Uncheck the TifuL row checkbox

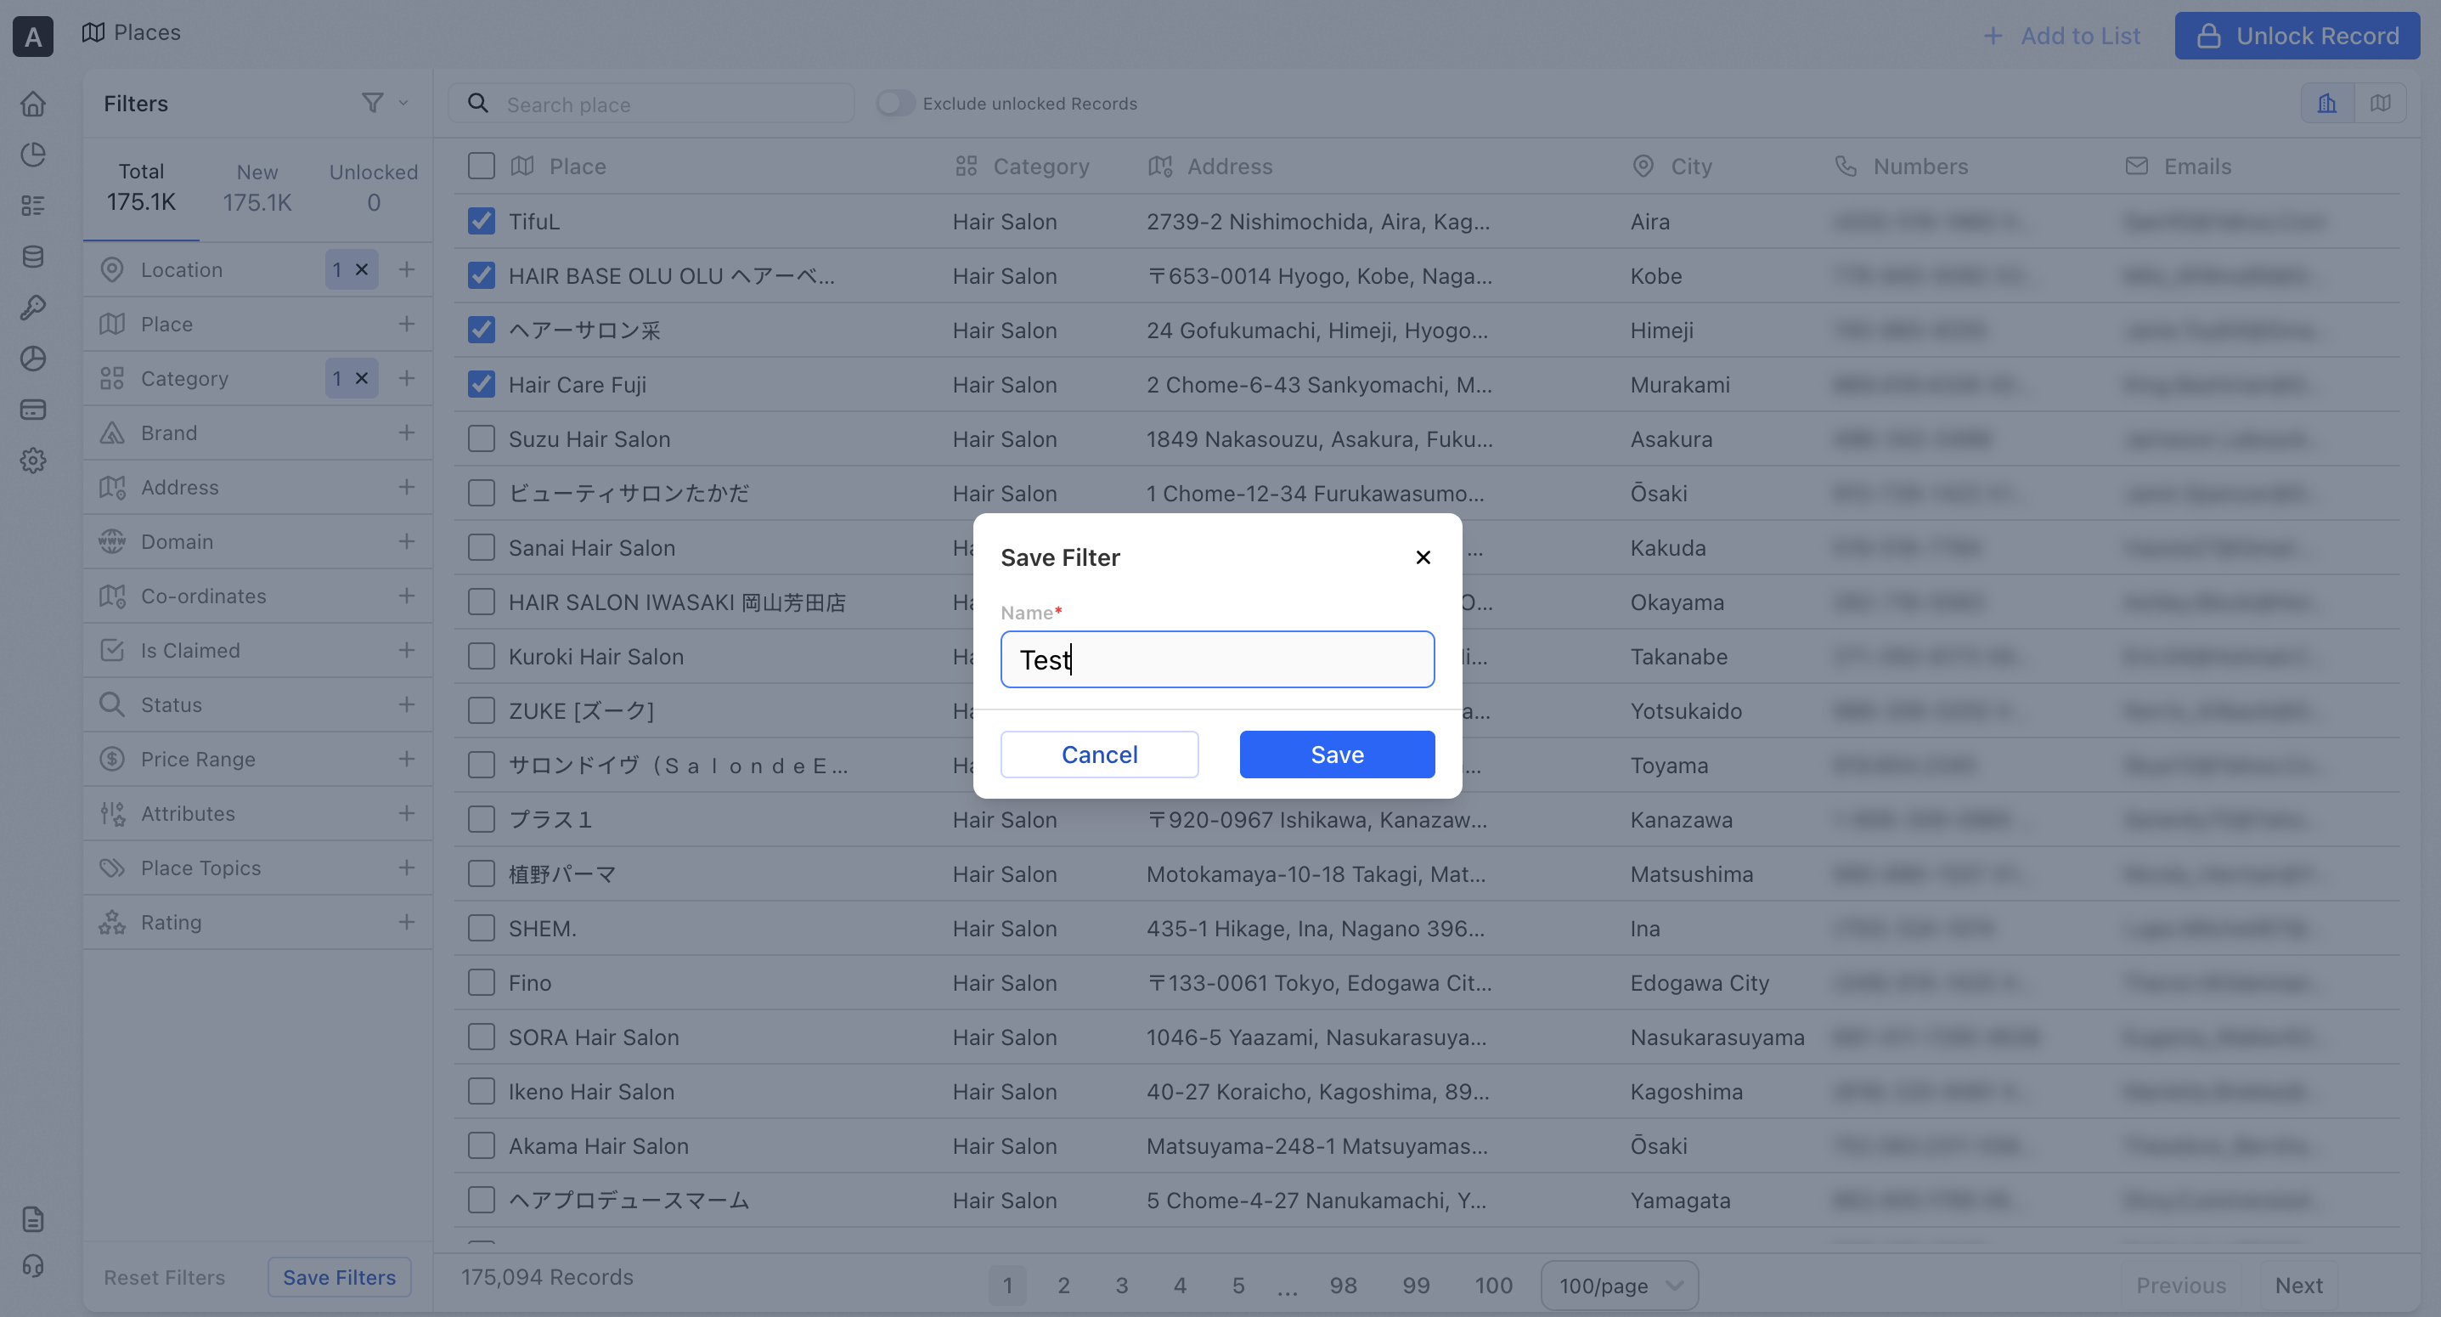pyautogui.click(x=482, y=221)
